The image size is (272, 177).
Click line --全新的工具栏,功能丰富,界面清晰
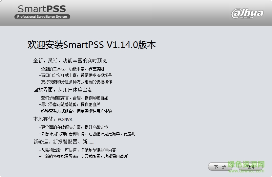point(72,69)
